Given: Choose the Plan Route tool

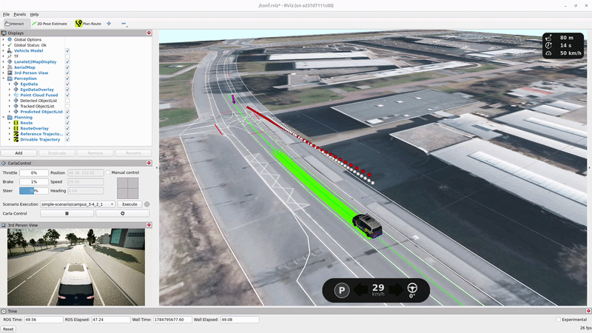Looking at the screenshot, I should coord(88,24).
